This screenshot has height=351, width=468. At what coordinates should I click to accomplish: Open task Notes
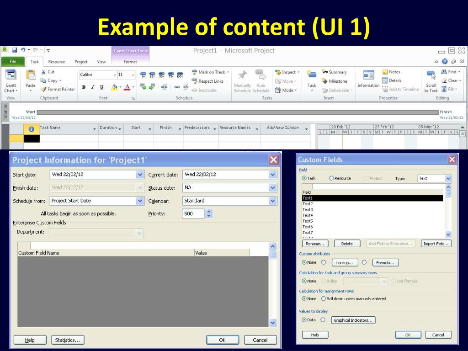click(391, 72)
